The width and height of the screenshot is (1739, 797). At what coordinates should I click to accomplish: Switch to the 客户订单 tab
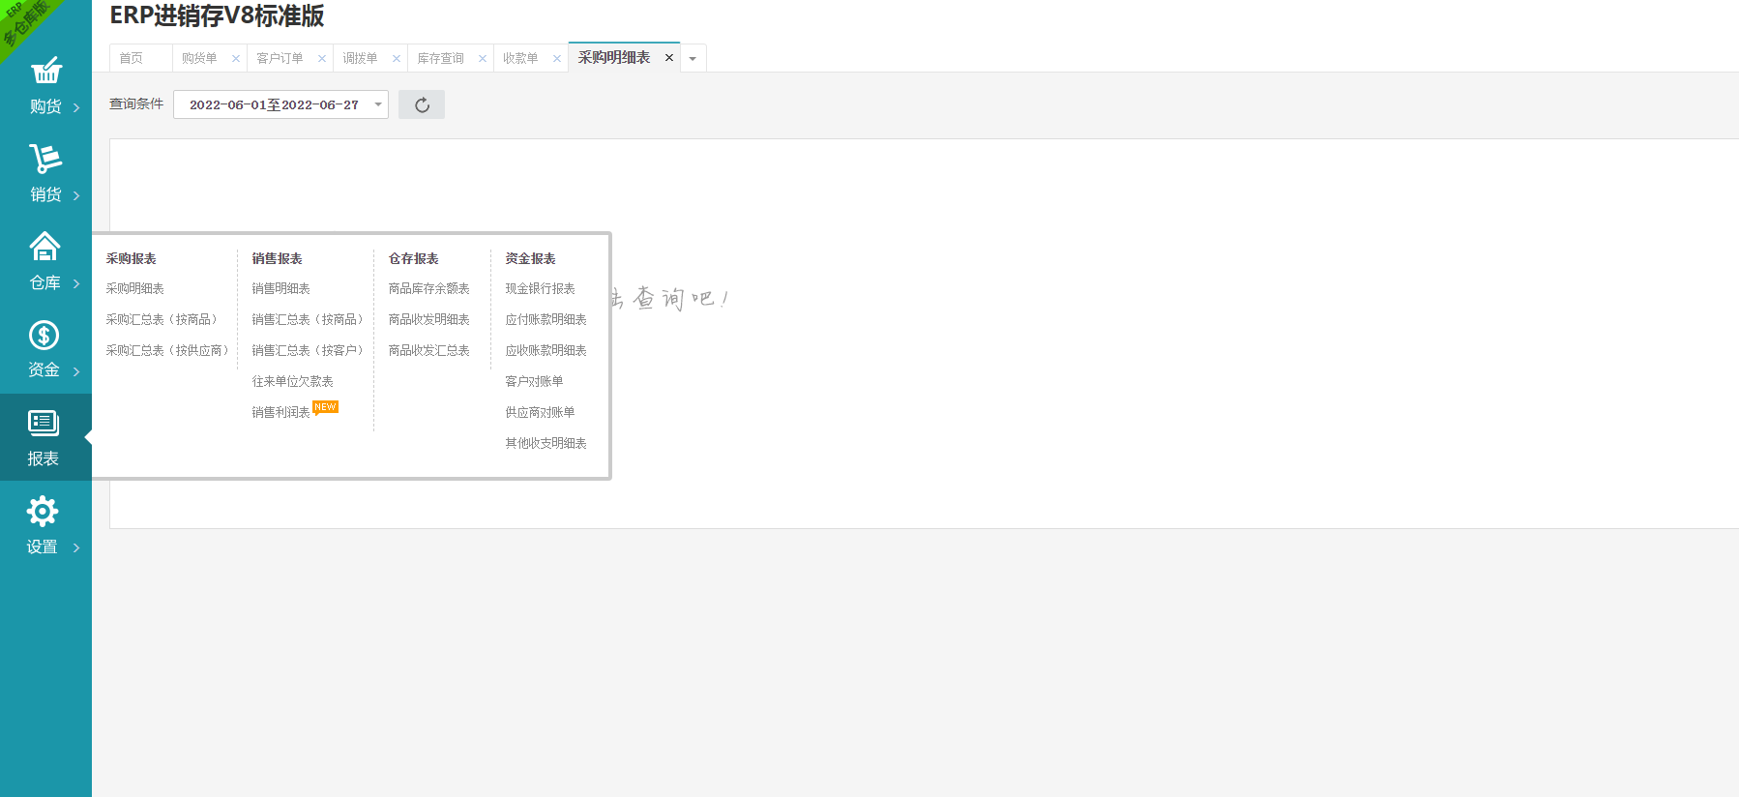(280, 59)
